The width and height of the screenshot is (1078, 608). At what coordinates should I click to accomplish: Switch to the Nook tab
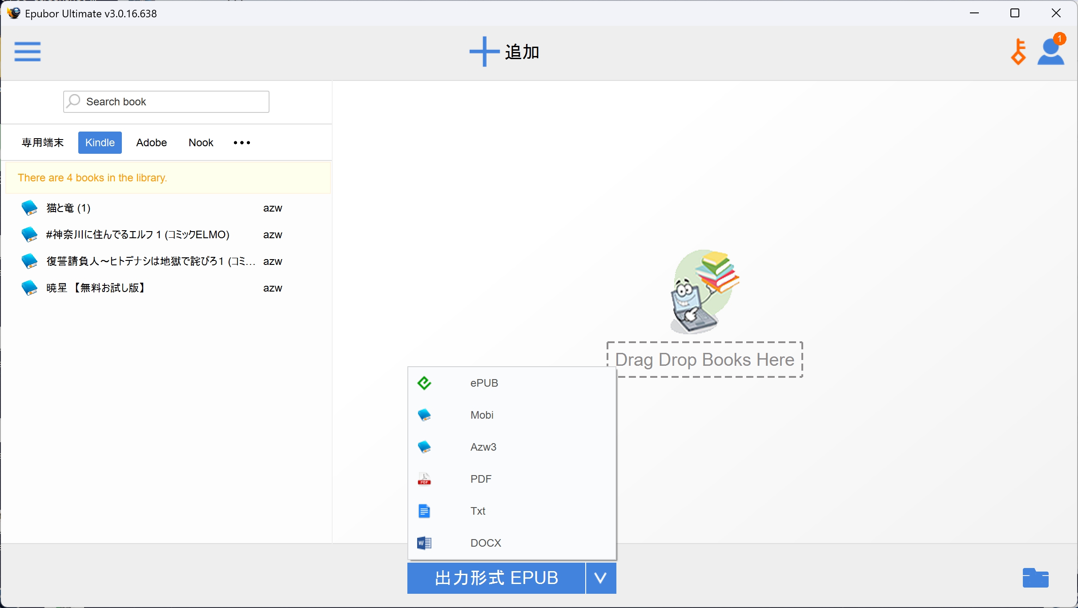[x=201, y=143]
